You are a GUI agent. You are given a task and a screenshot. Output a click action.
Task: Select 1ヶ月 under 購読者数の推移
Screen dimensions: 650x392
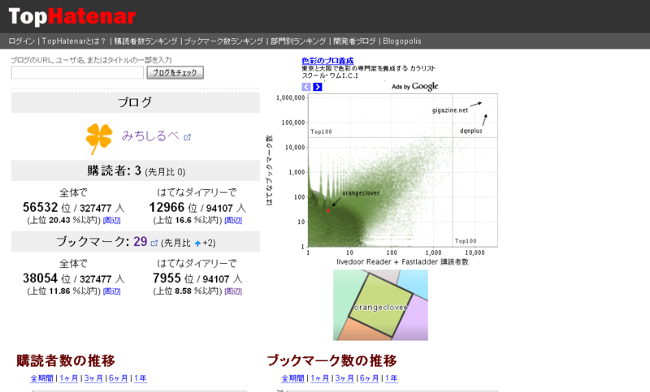tap(69, 378)
